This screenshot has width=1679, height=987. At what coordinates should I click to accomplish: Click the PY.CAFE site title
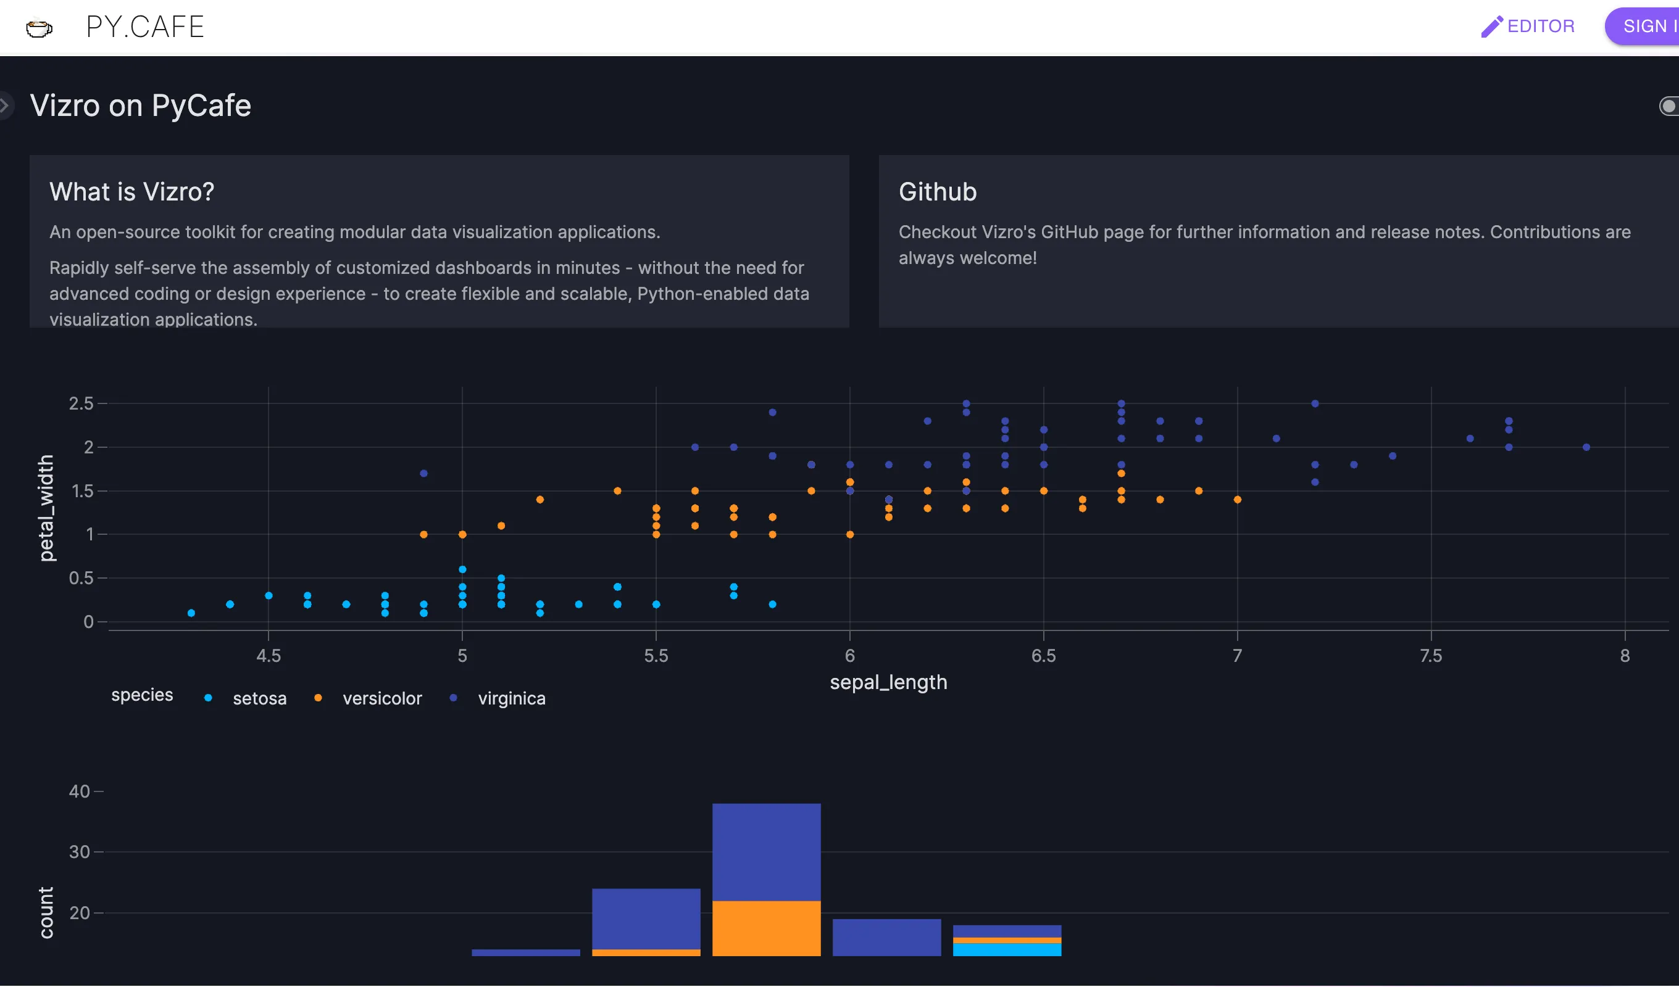[144, 27]
